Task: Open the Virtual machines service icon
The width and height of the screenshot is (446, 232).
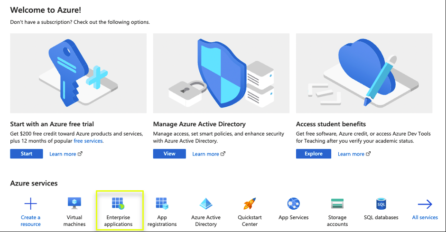Action: [x=74, y=204]
